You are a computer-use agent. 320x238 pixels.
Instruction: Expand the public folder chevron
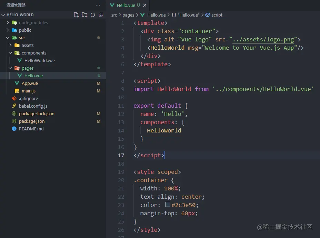[x=8, y=30]
